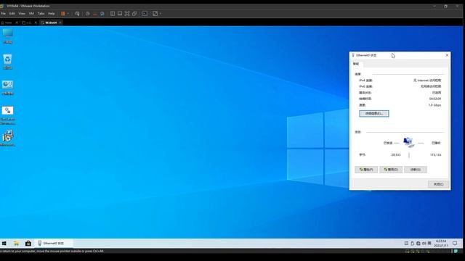Click the 属性 properties button
465x261 pixels.
click(x=366, y=170)
